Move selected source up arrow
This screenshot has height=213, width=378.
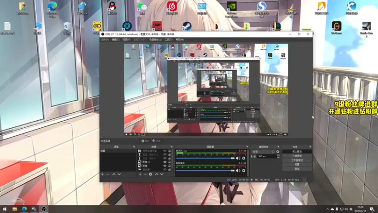pyautogui.click(x=157, y=174)
